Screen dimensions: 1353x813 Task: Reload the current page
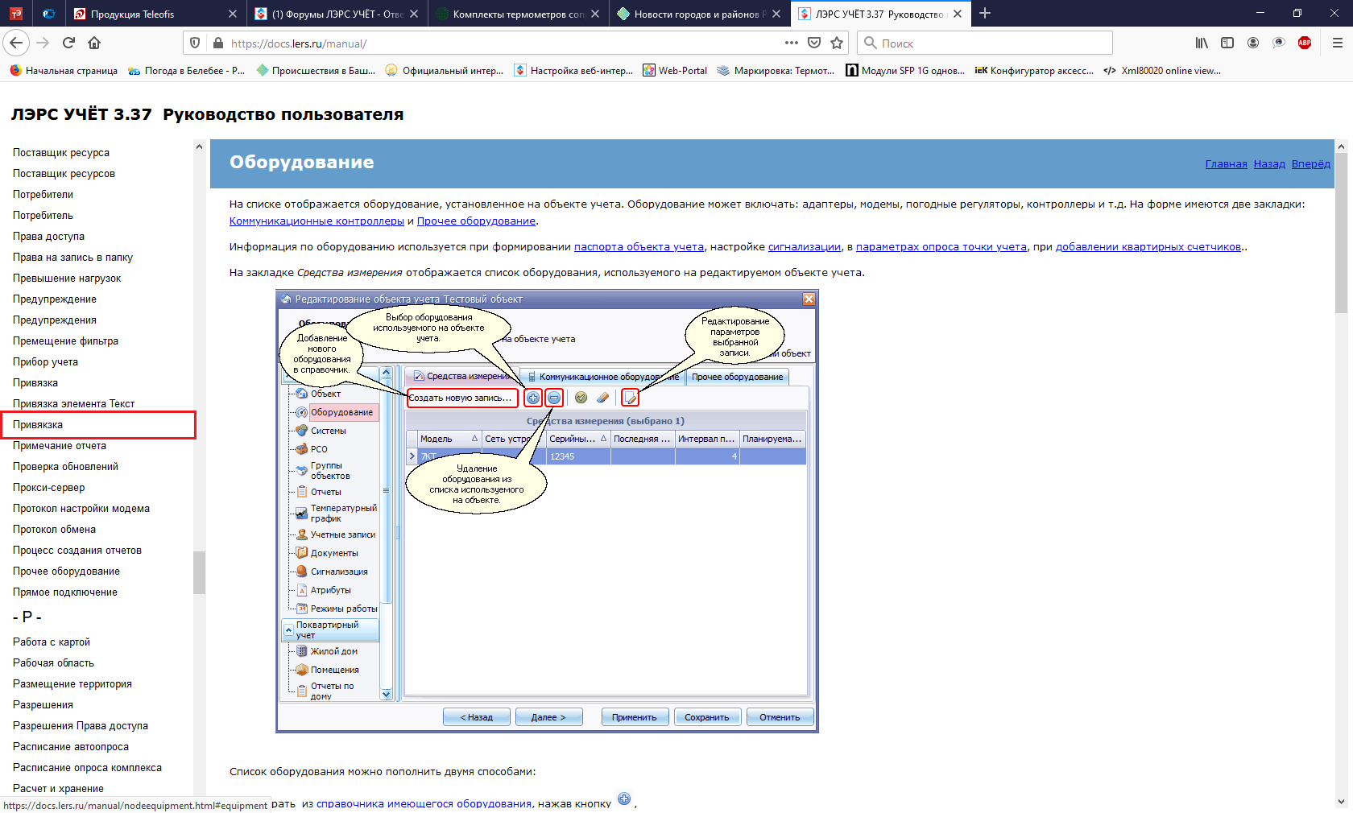pos(69,43)
